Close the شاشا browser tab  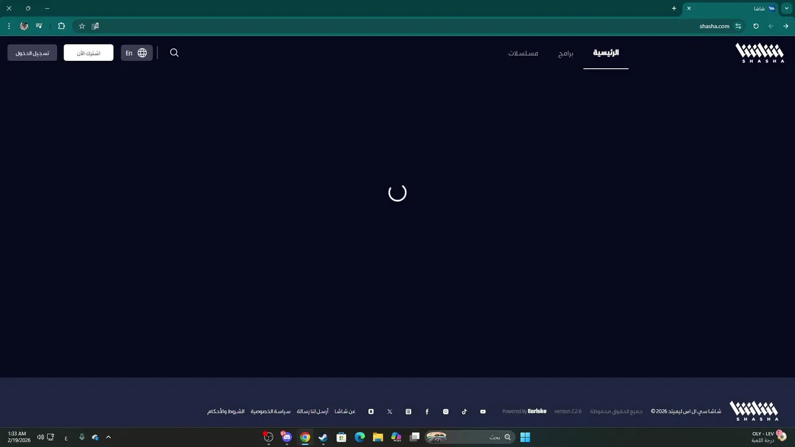click(689, 9)
